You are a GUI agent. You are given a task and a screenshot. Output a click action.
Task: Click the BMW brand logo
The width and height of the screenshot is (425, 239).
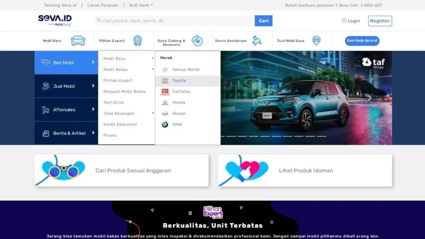point(165,125)
